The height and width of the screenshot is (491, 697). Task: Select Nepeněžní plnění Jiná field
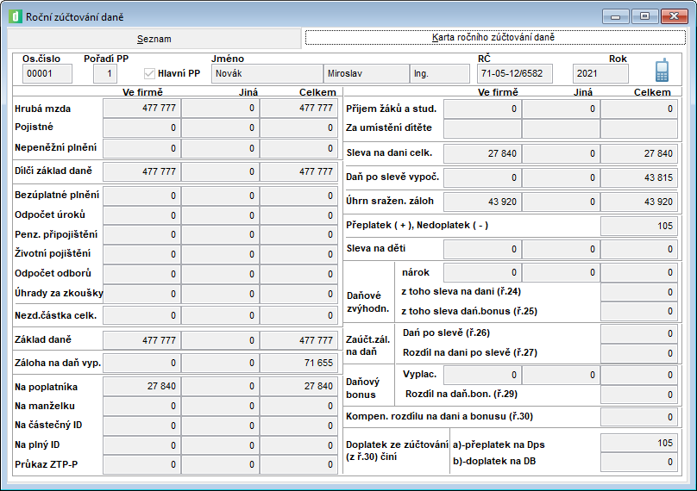[220, 149]
